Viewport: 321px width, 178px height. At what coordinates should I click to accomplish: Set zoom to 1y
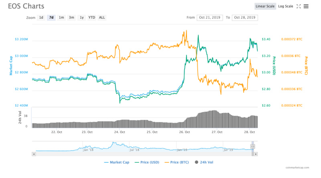[81, 18]
